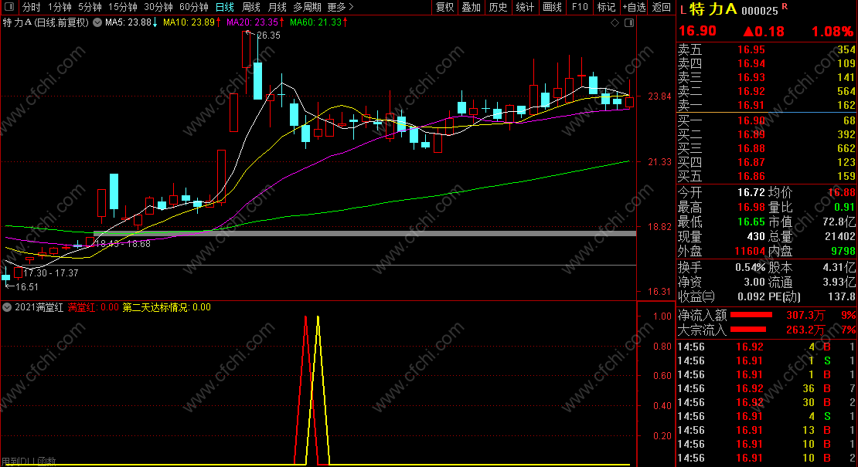858x467 pixels.
Task: Toggle the left sidebar panel icon
Action: [9, 7]
